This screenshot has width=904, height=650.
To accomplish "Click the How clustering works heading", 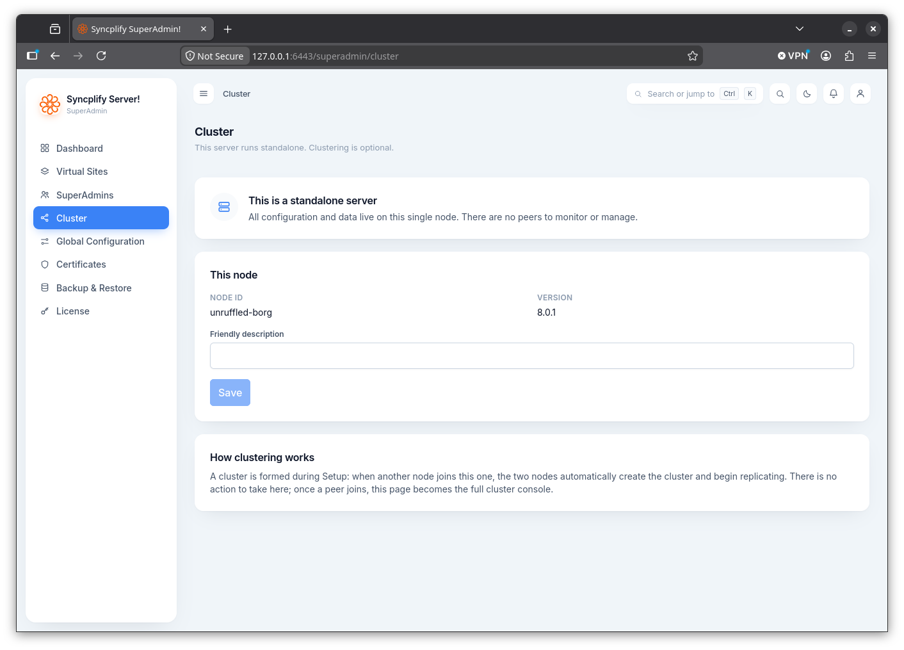I will [262, 457].
